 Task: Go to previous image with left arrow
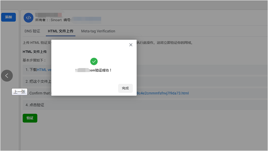(7, 75)
